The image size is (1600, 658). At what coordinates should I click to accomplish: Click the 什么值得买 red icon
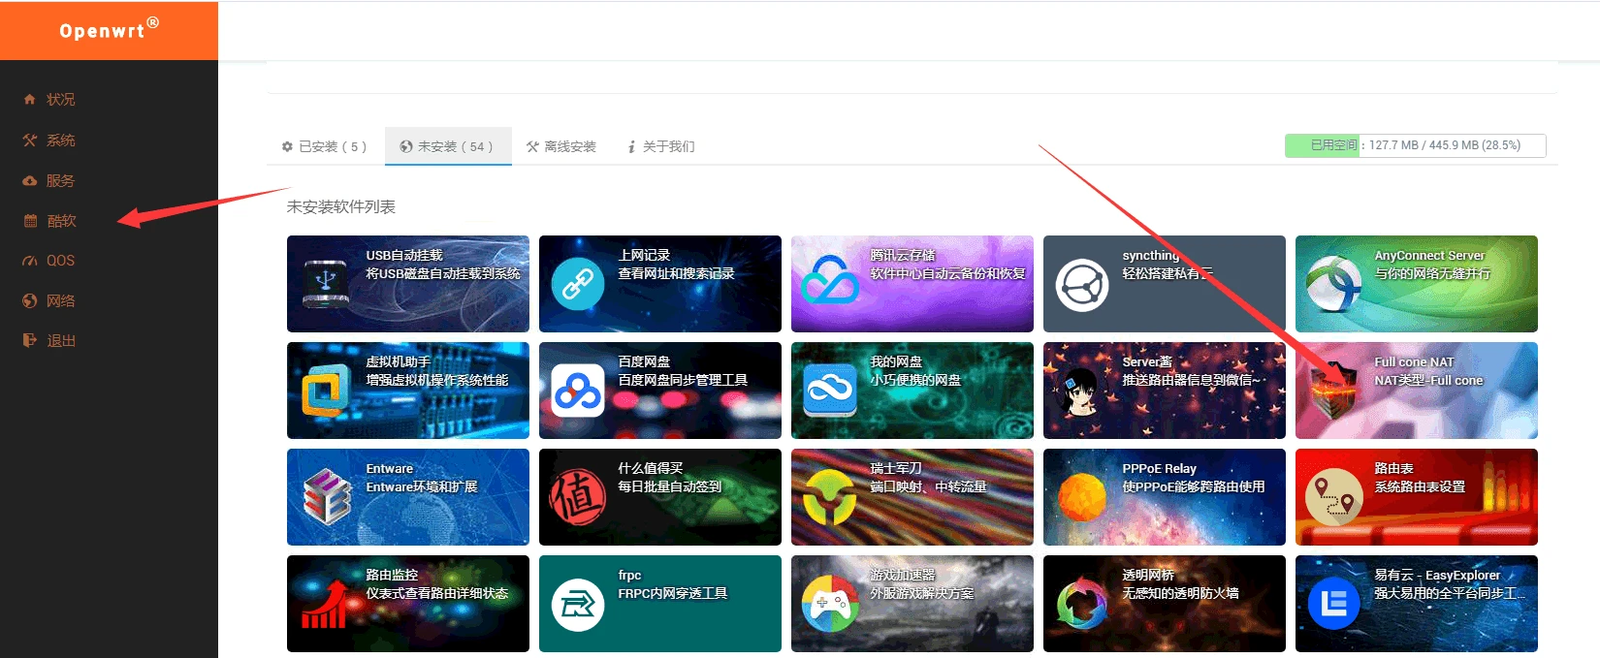pyautogui.click(x=578, y=498)
